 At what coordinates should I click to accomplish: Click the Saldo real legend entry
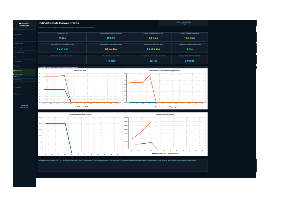(x=174, y=153)
